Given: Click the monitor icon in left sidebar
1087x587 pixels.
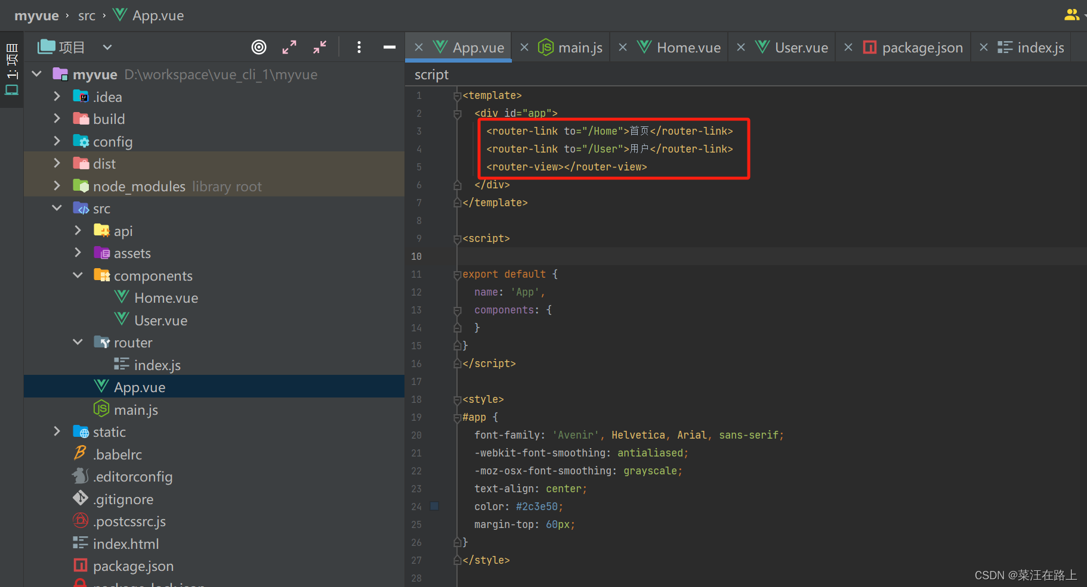Looking at the screenshot, I should [11, 91].
